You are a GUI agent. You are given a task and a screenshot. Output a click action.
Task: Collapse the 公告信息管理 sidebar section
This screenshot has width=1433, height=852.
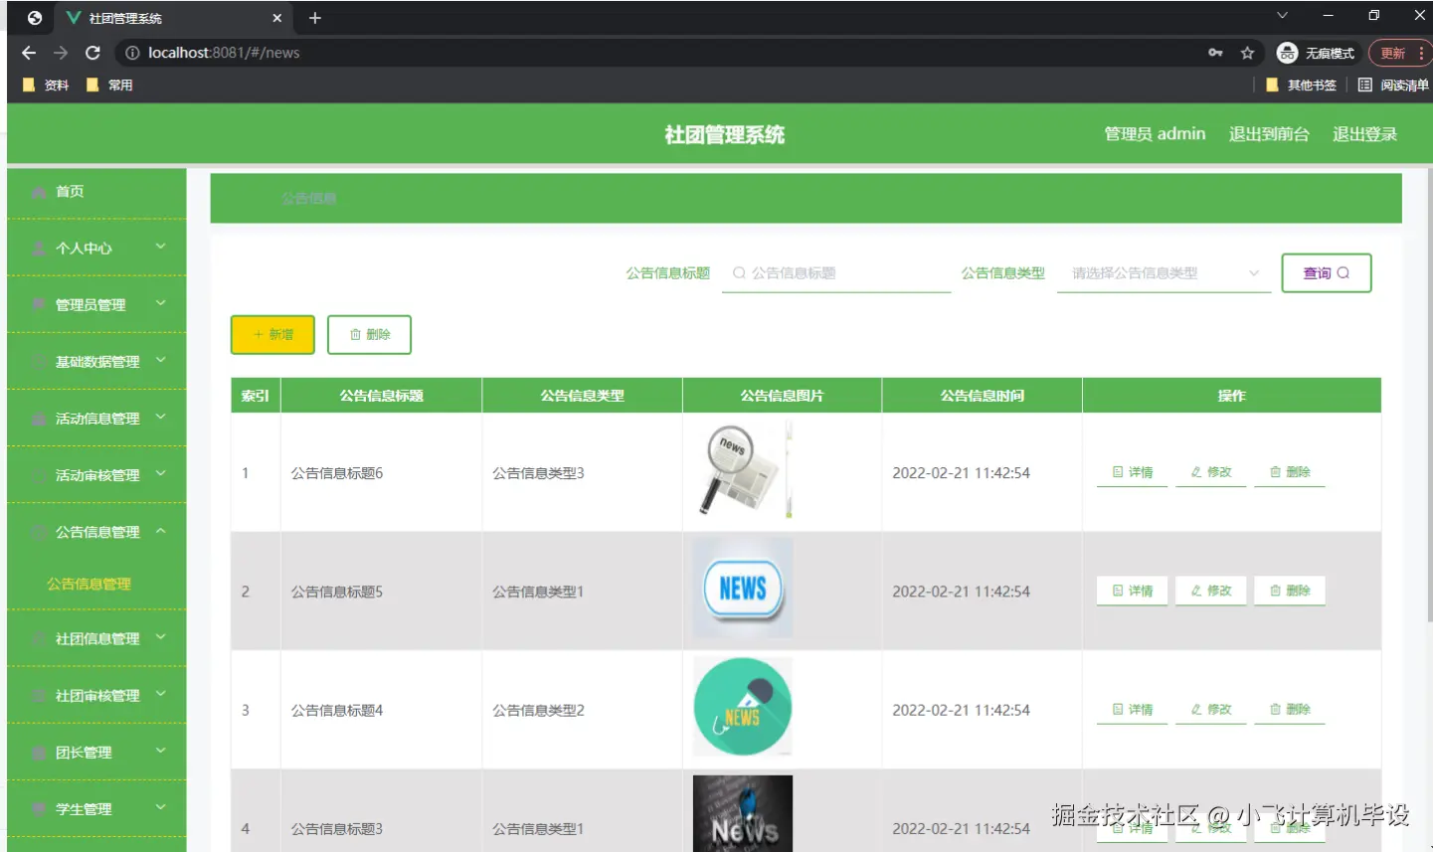(x=96, y=531)
